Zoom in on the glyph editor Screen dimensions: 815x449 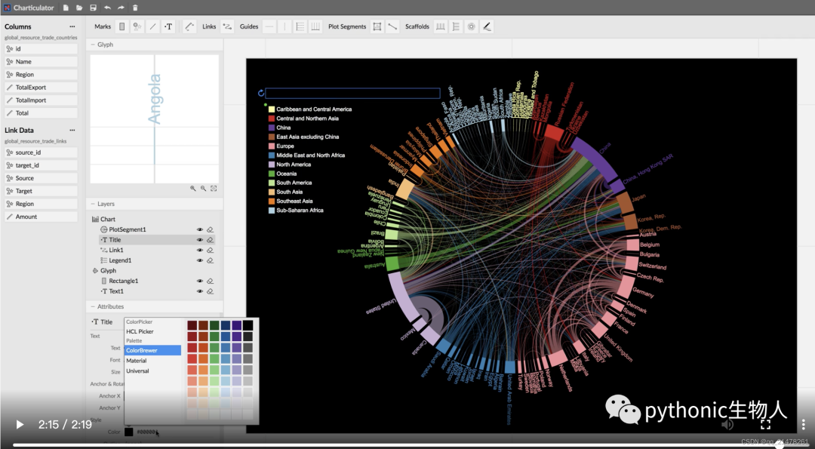pos(193,189)
